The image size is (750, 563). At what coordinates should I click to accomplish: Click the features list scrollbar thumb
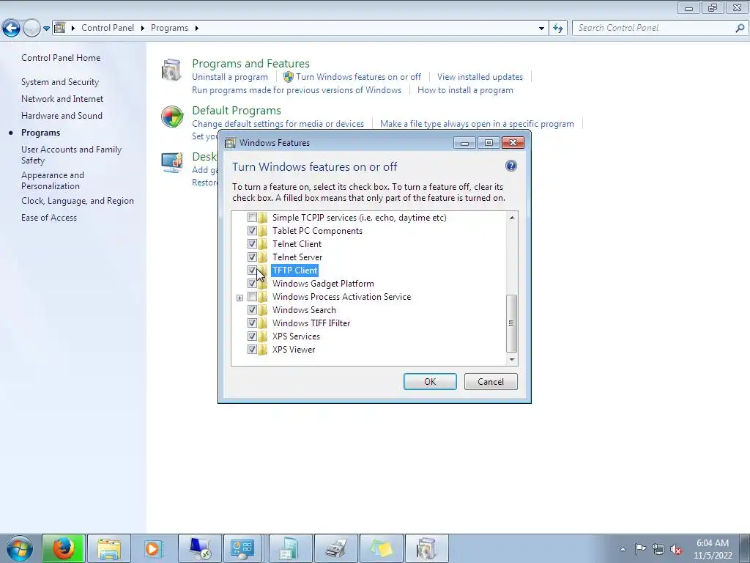point(511,323)
